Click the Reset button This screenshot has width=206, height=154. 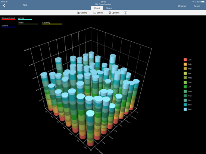coord(197,6)
